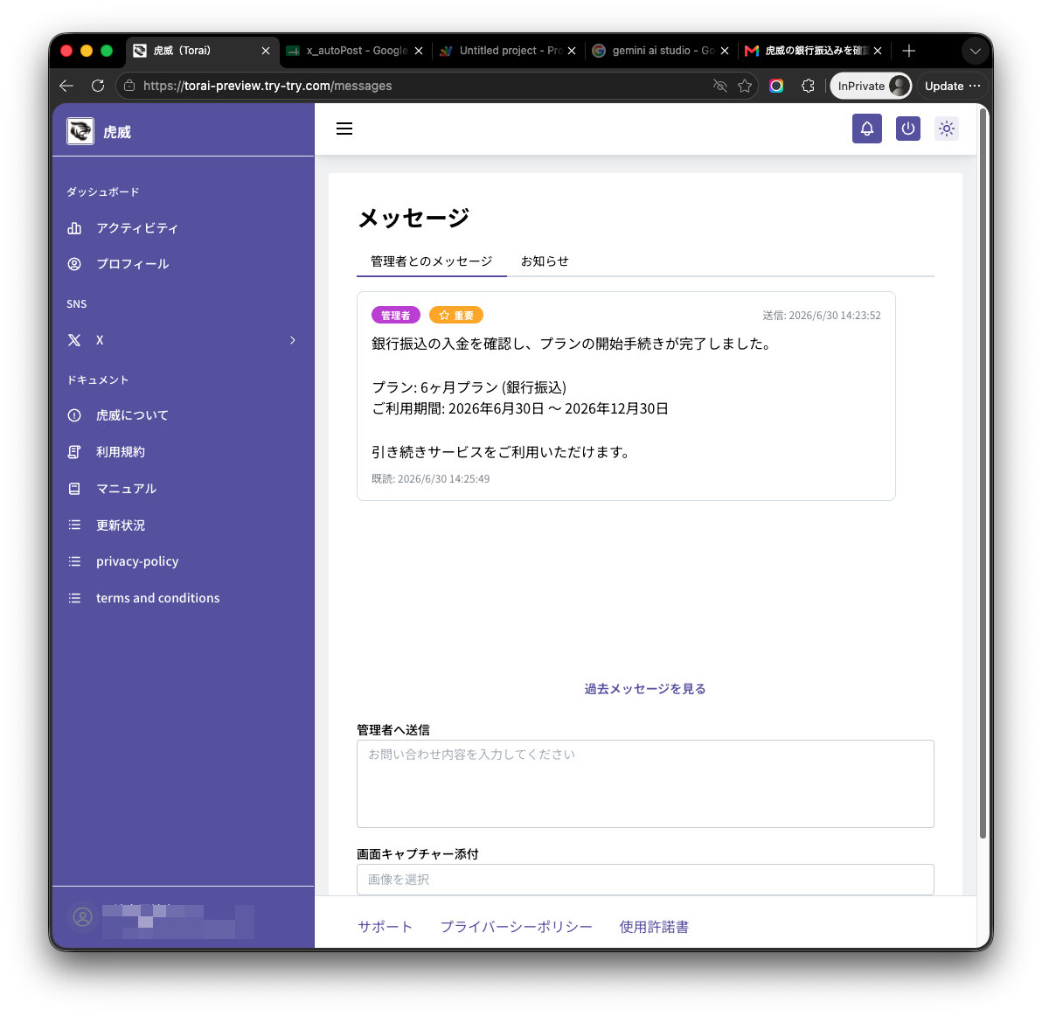Screen dimensions: 1042x1016
Task: Open アクティビティ chart icon
Action: (74, 228)
